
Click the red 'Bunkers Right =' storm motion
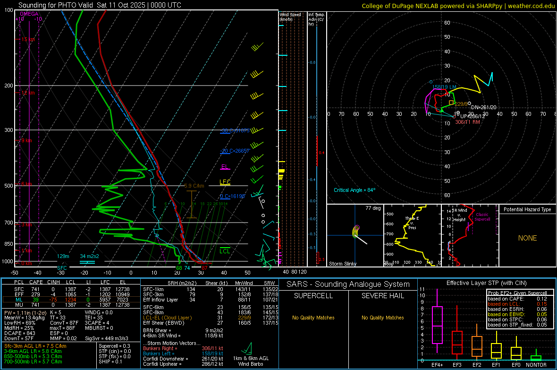tap(183, 348)
